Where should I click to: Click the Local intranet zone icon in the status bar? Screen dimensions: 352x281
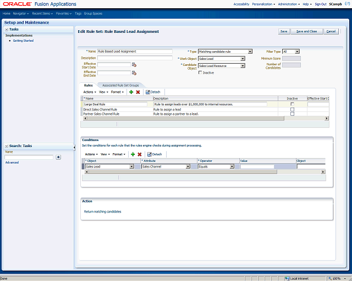287,279
